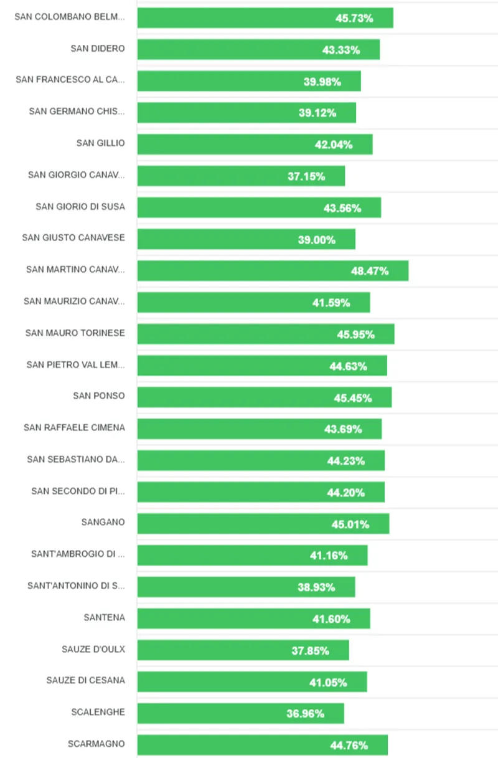Viewport: 498px width, 758px height.
Task: Select the SAN GERMANO CHIS... label
Action: [77, 111]
